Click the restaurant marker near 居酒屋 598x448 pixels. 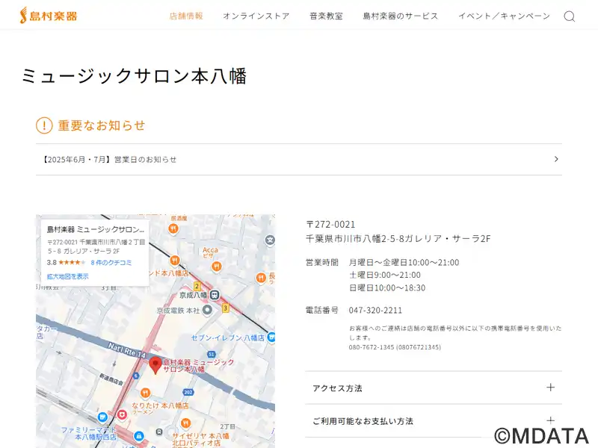pyautogui.click(x=173, y=228)
